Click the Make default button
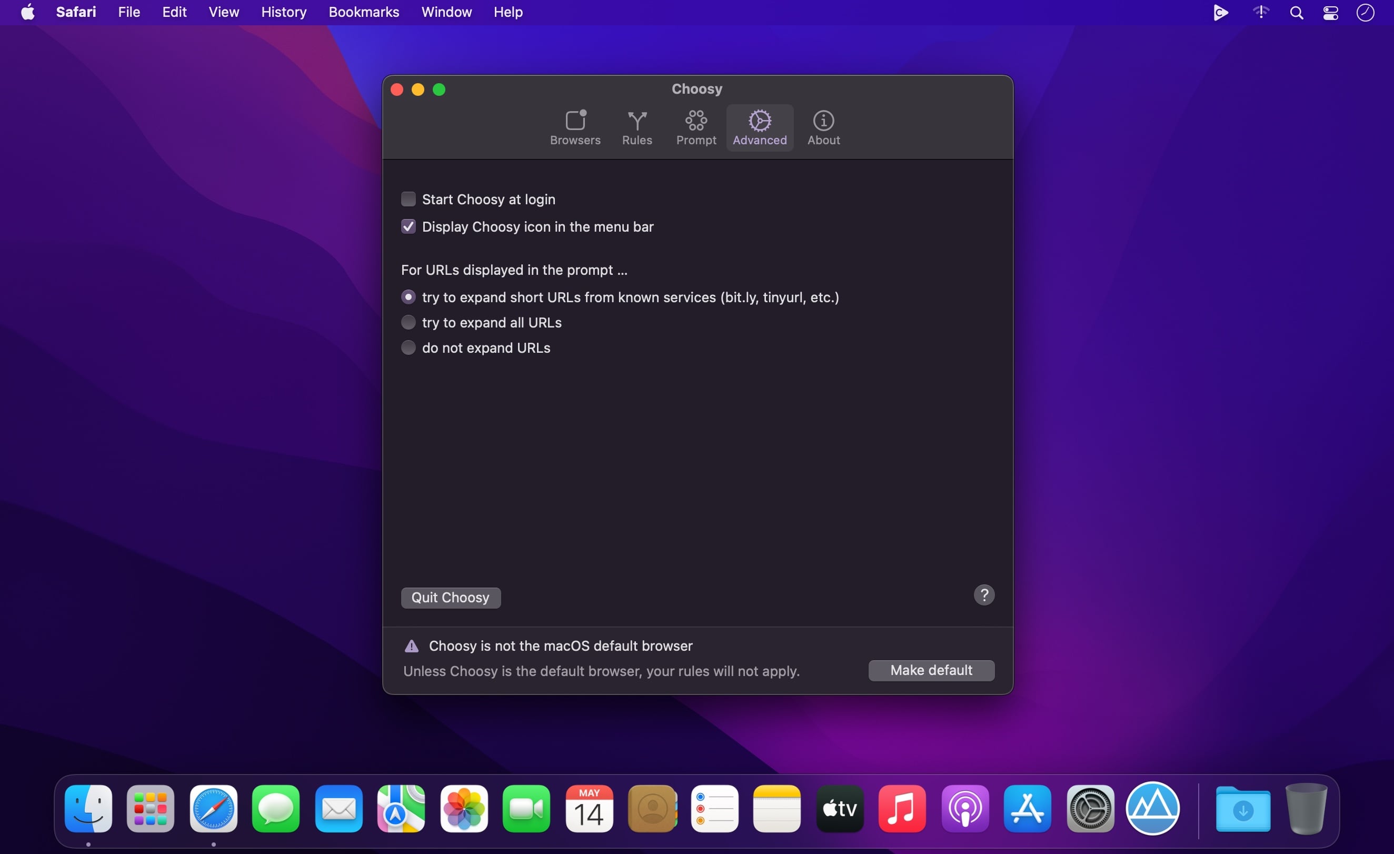Screen dimensions: 1394x854 tap(931, 670)
